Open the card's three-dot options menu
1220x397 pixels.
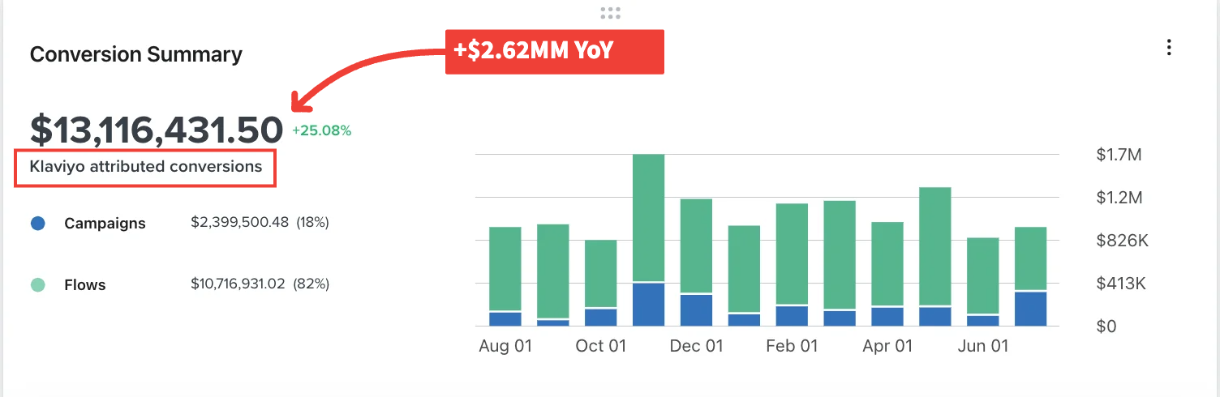[x=1168, y=48]
